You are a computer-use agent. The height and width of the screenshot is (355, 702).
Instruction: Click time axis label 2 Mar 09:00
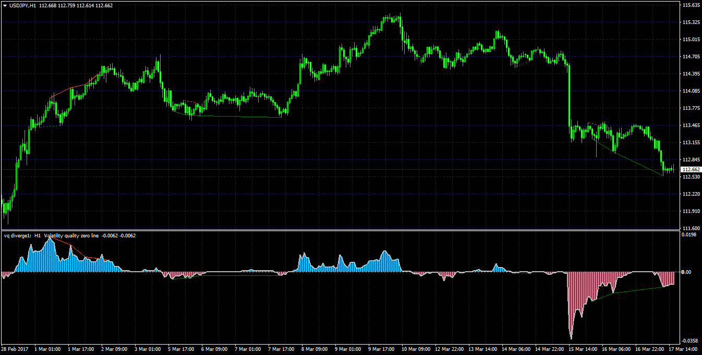[114, 349]
